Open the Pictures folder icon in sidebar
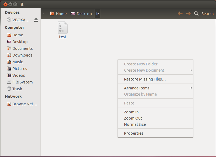Image resolution: width=216 pixels, height=157 pixels. [9, 69]
